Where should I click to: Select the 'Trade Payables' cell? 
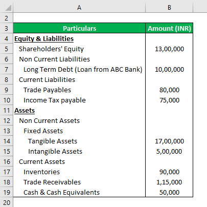tap(79, 90)
